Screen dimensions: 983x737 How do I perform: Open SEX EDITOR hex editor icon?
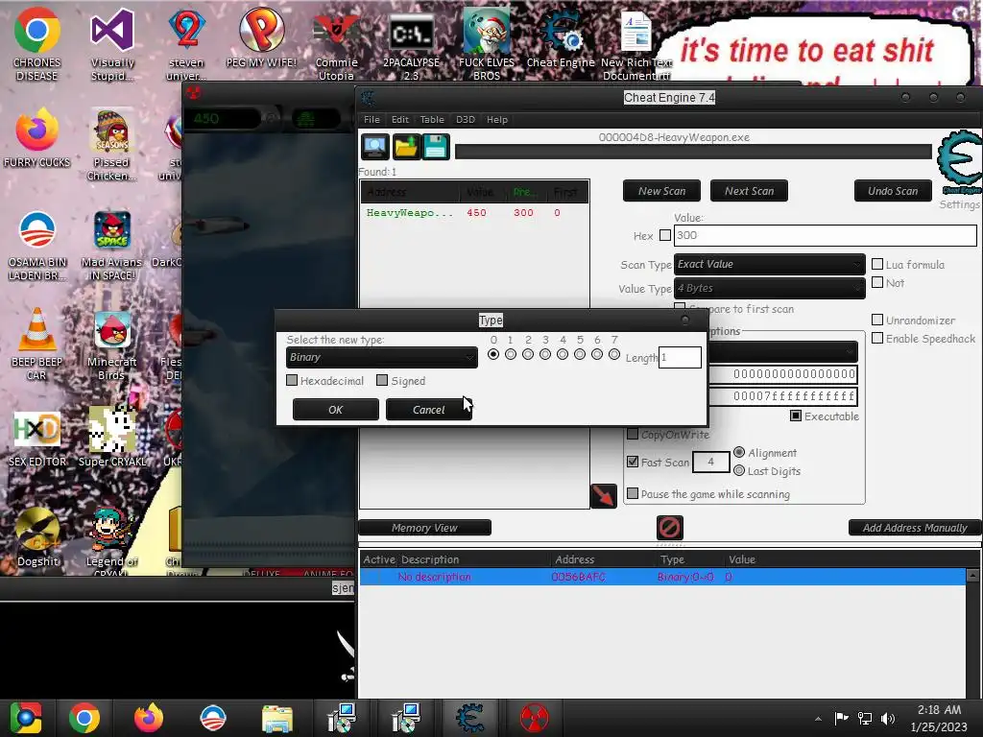click(37, 439)
